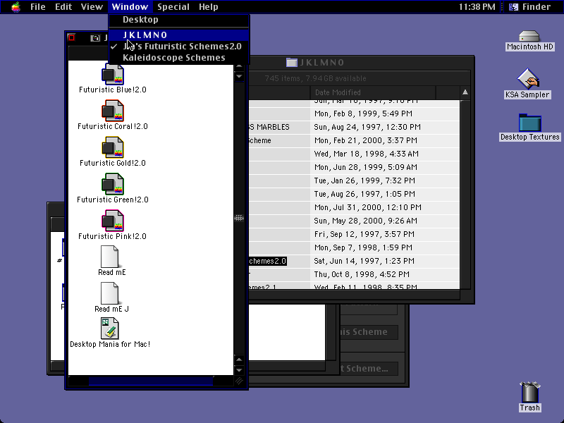
Task: Click the partly hidden 'is Scheme' button
Action: pos(369,332)
